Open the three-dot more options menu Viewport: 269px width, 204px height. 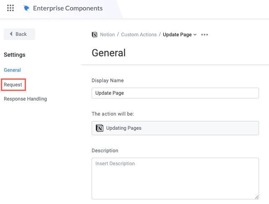click(205, 35)
